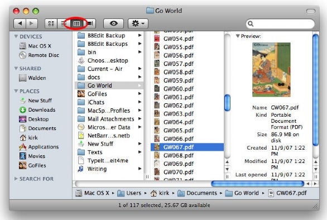Toggle the toolbar with the pill button
327x220 pixels.
pyautogui.click(x=310, y=11)
